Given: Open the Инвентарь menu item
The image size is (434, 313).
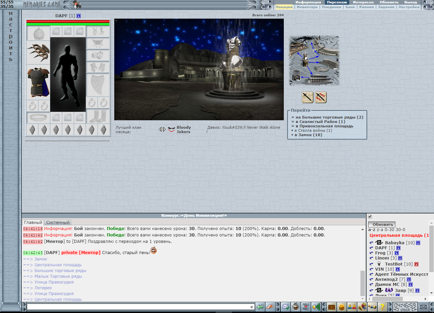Looking at the screenshot, I should pos(308,7).
